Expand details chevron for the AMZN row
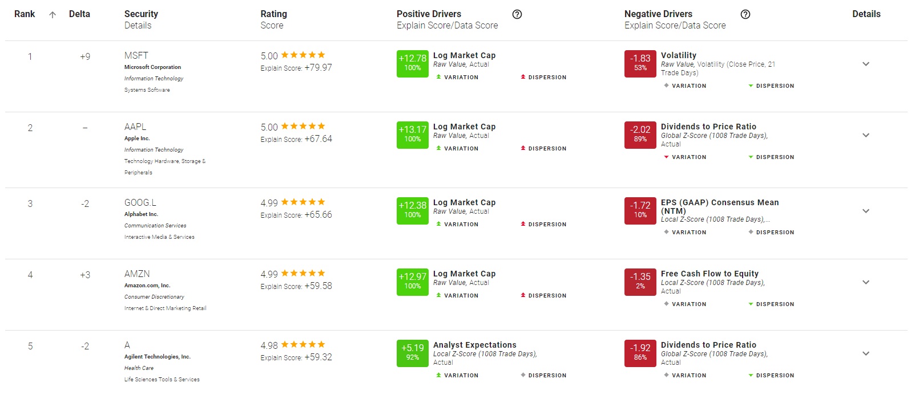Screen dimensions: 911x399 tap(866, 282)
